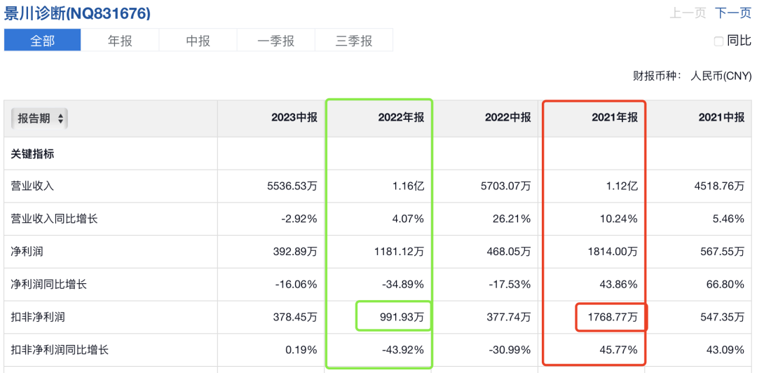Click the 991.93万 highlighted cell
This screenshot has width=757, height=373.
399,317
